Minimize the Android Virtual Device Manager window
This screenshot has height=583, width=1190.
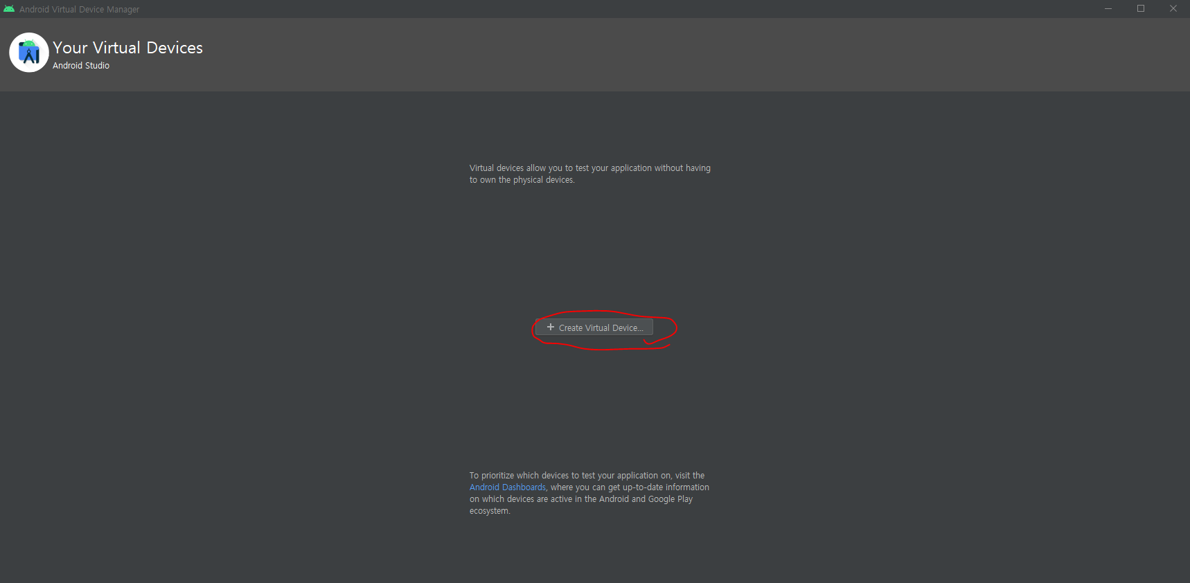point(1108,9)
